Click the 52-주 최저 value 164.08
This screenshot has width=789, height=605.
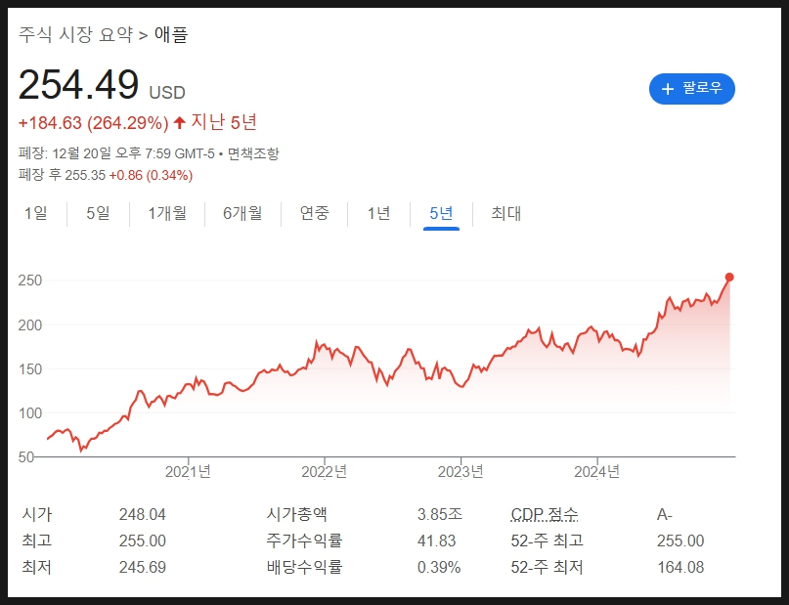tap(680, 567)
